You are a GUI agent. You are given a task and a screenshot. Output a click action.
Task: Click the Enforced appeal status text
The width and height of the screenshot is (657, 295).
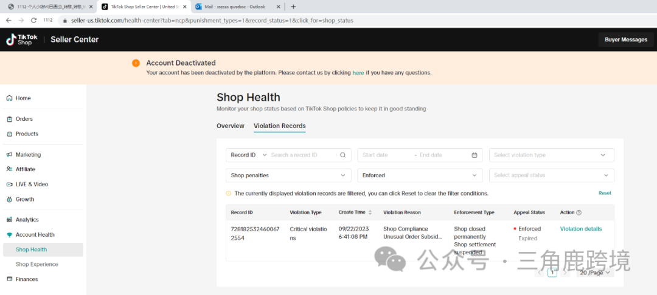pos(529,229)
